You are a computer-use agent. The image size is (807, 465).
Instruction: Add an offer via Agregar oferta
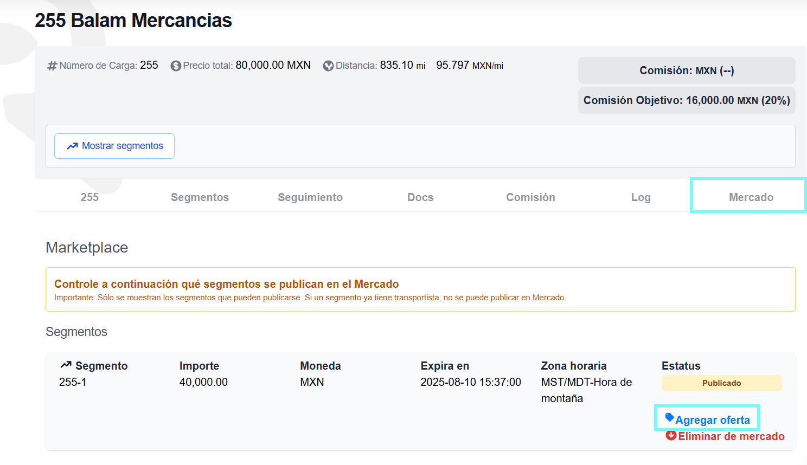[x=707, y=419]
